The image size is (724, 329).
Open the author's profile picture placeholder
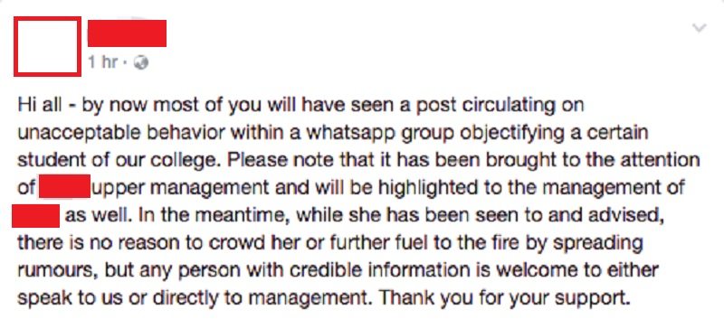48,46
